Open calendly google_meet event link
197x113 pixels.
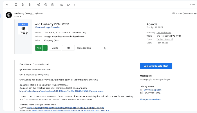click(61, 91)
